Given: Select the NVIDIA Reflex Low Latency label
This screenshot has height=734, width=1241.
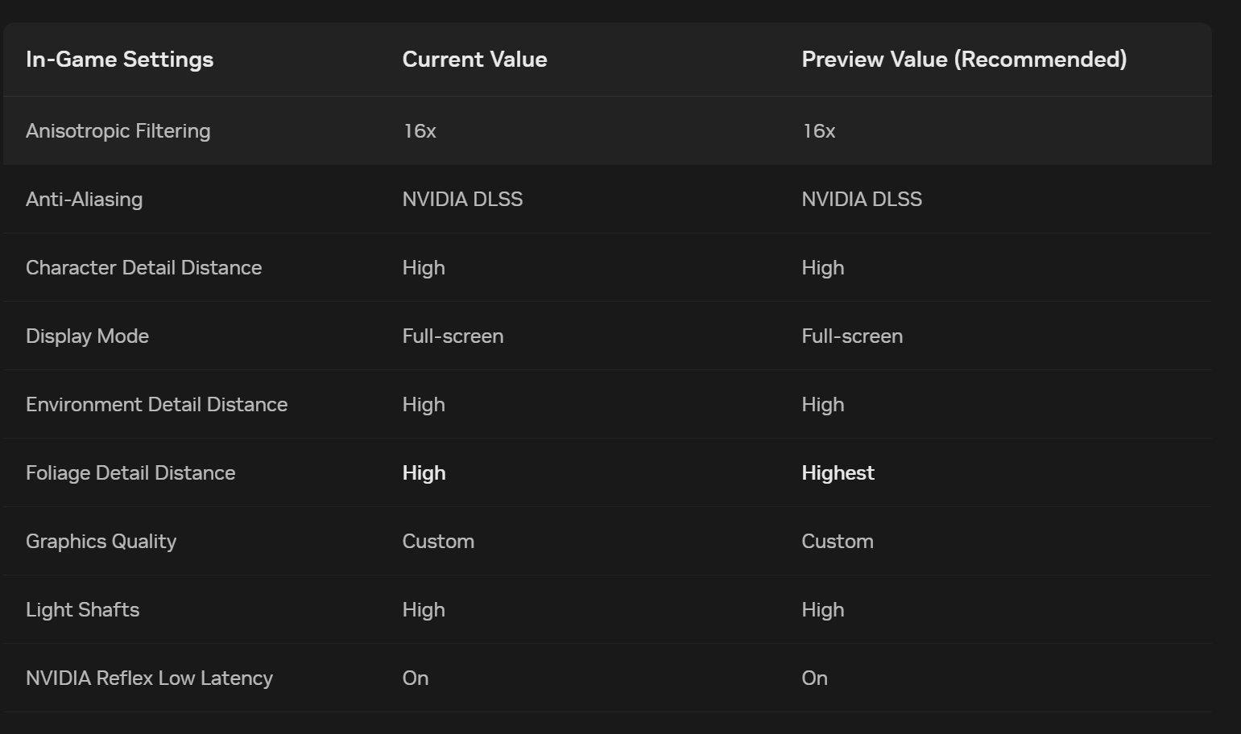Looking at the screenshot, I should 149,678.
